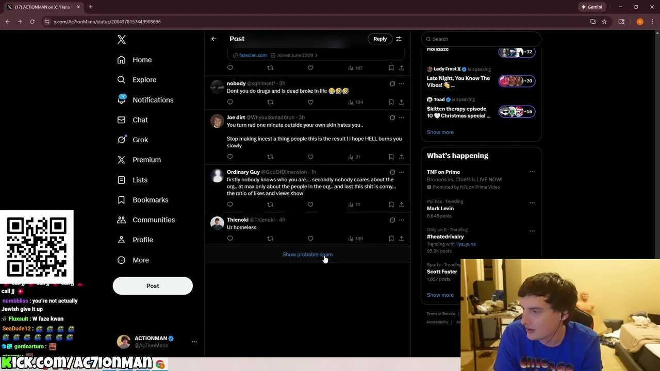
Task: Show more trending topics
Action: [x=440, y=295]
